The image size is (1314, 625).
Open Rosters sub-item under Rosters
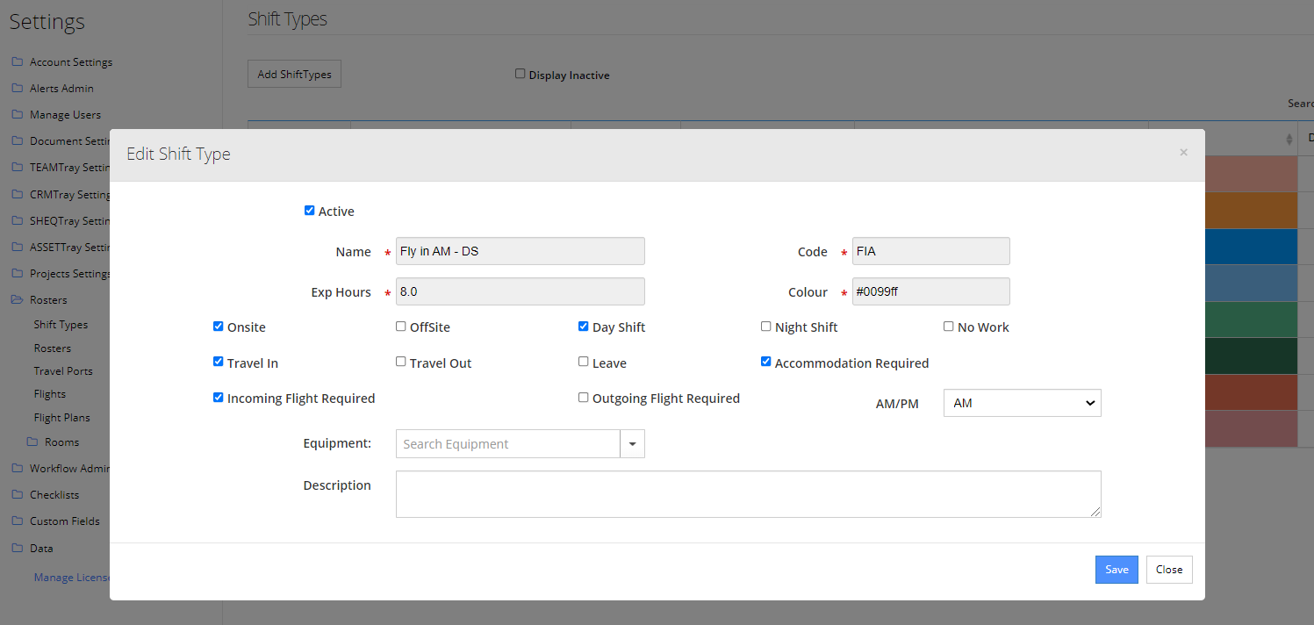click(x=53, y=348)
